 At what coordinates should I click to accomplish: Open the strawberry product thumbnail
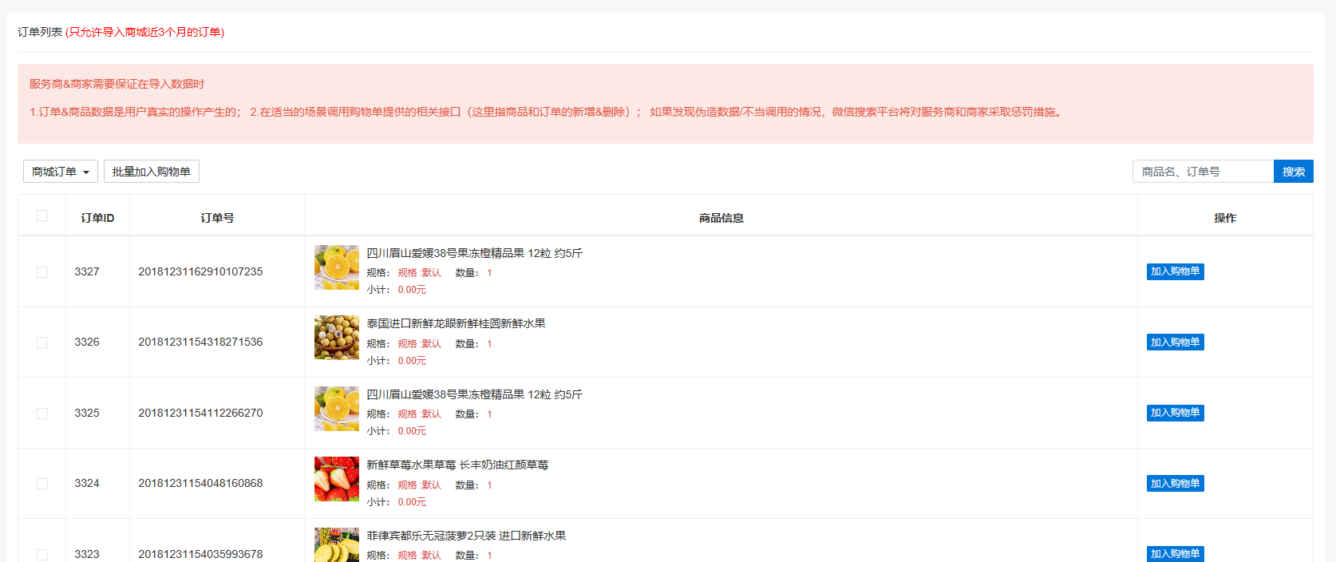coord(336,479)
